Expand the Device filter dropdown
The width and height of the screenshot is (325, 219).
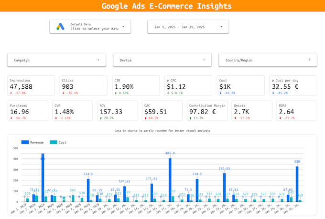162,60
